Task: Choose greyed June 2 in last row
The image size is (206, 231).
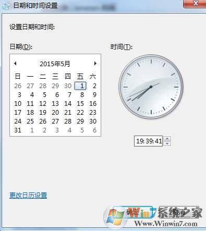Action: tap(44, 130)
